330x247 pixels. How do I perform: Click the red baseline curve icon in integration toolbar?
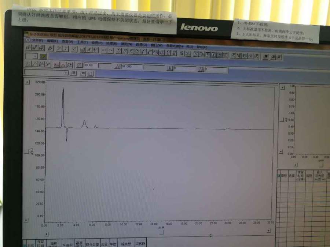point(63,65)
